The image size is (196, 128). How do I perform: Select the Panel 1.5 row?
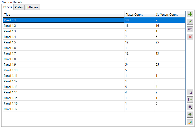click(63, 42)
